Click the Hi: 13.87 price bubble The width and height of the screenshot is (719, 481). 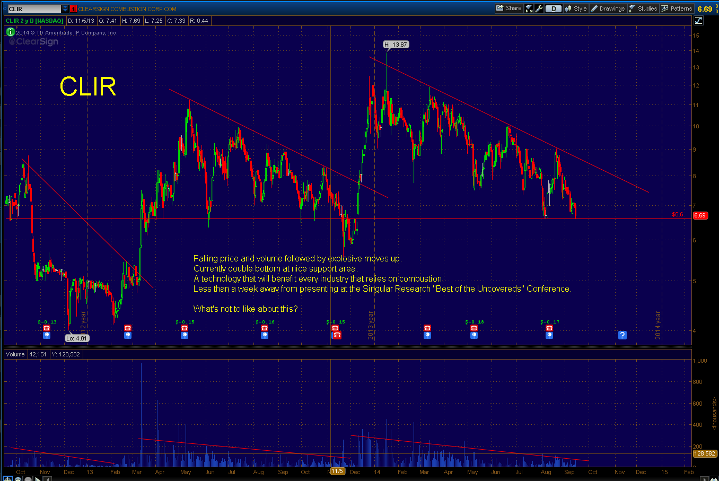coord(396,45)
